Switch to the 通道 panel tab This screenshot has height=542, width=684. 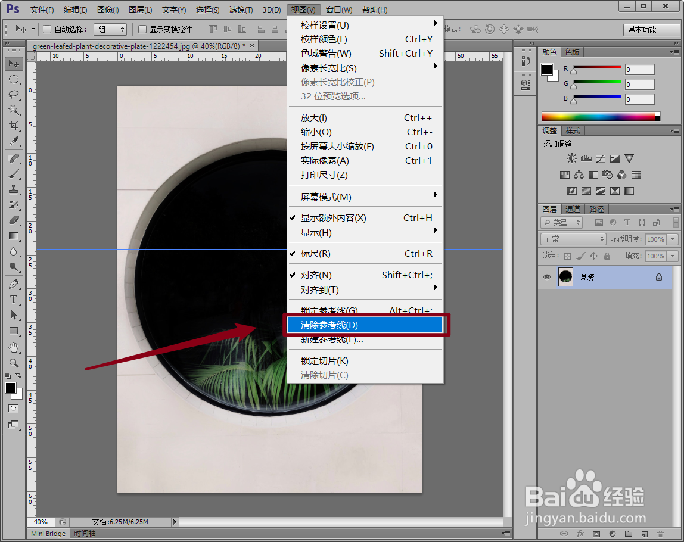pyautogui.click(x=572, y=209)
